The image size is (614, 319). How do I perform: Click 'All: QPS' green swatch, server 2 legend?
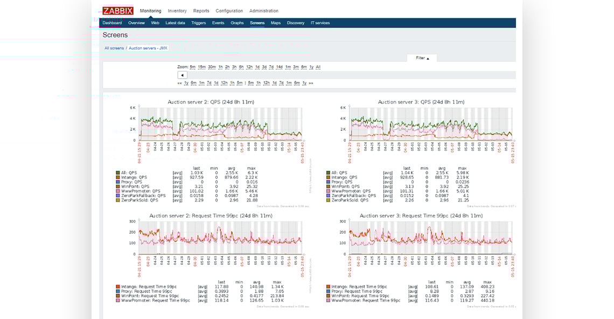pyautogui.click(x=117, y=173)
